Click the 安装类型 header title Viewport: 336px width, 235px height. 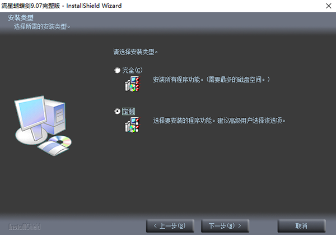20,18
